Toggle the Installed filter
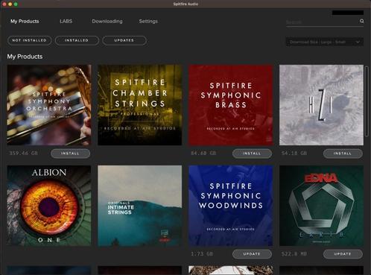 [x=77, y=40]
